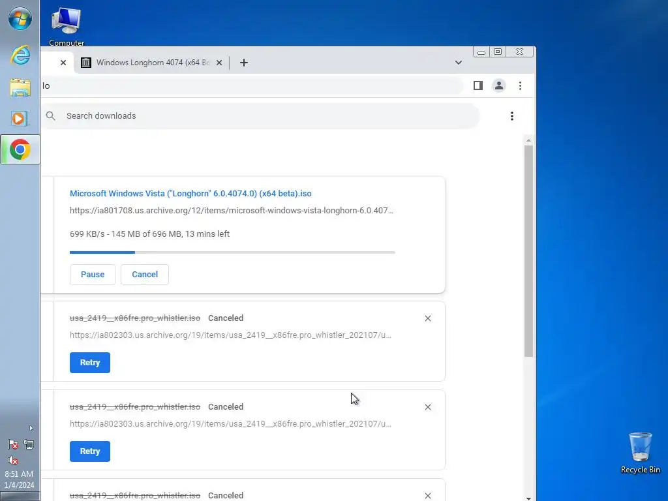Open Windows Explorer folder icon in taskbar
The width and height of the screenshot is (668, 501).
[x=20, y=88]
